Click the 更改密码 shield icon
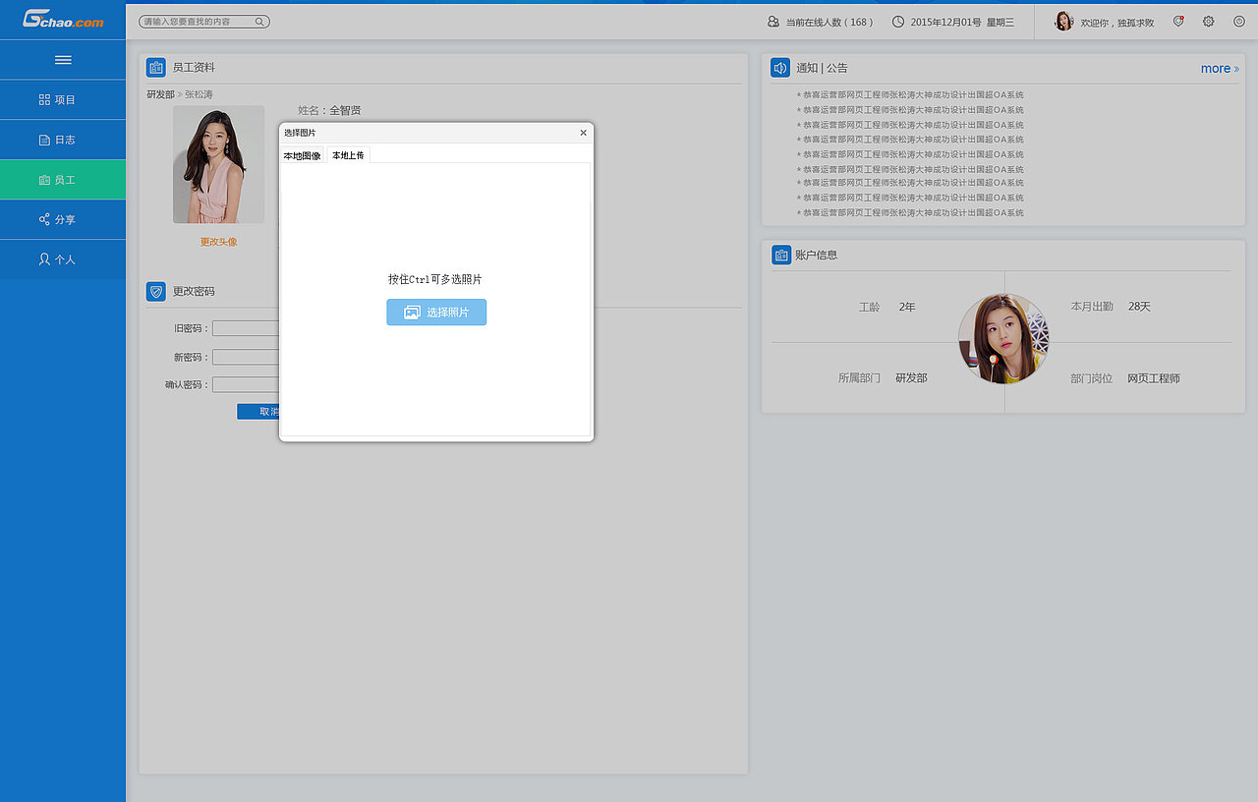The height and width of the screenshot is (802, 1258). tap(155, 291)
